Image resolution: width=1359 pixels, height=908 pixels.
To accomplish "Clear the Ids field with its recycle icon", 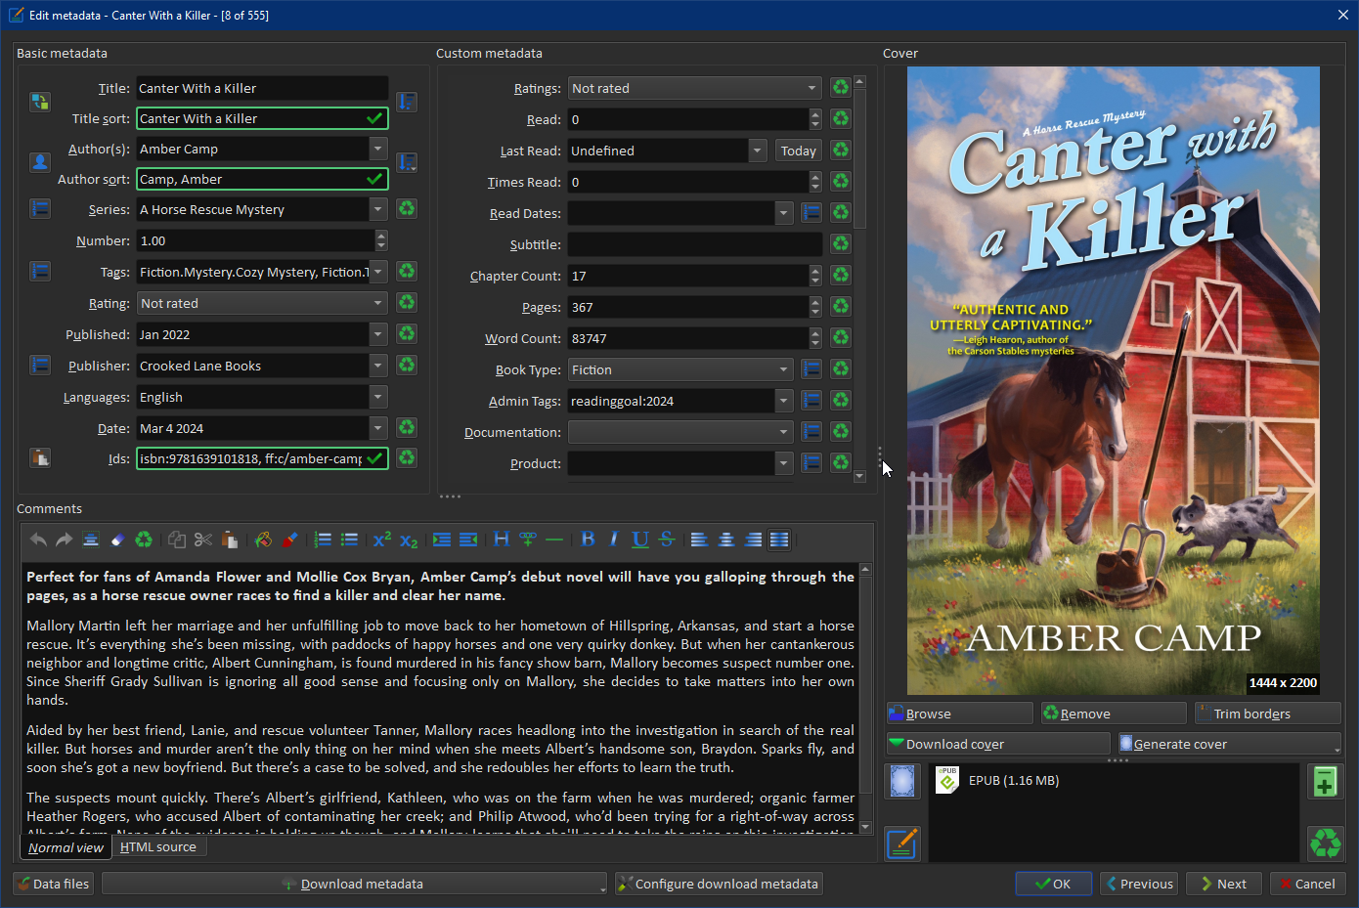I will tap(407, 457).
